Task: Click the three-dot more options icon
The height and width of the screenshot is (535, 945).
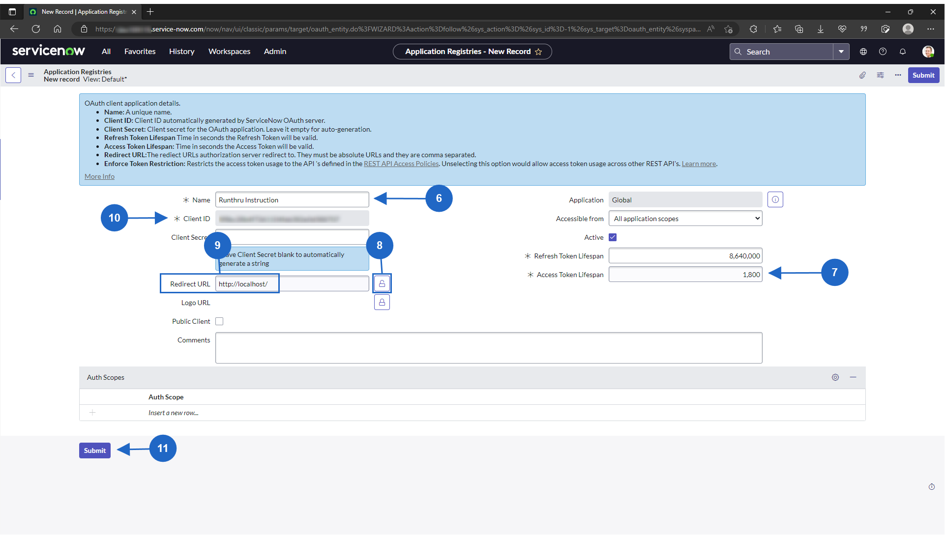Action: (x=898, y=75)
